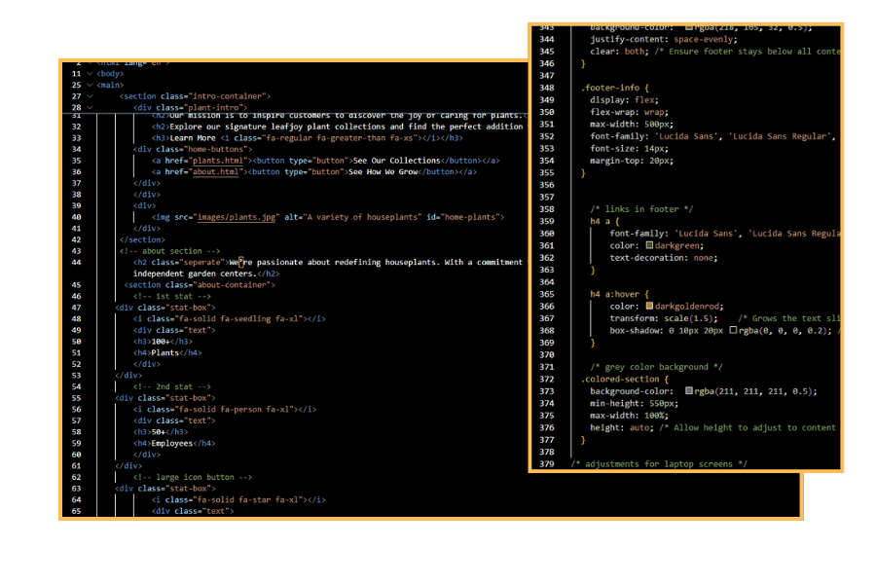876x584 pixels.
Task: Open the rgba(211, 211, 211, 0.5) color swatch
Action: point(689,391)
